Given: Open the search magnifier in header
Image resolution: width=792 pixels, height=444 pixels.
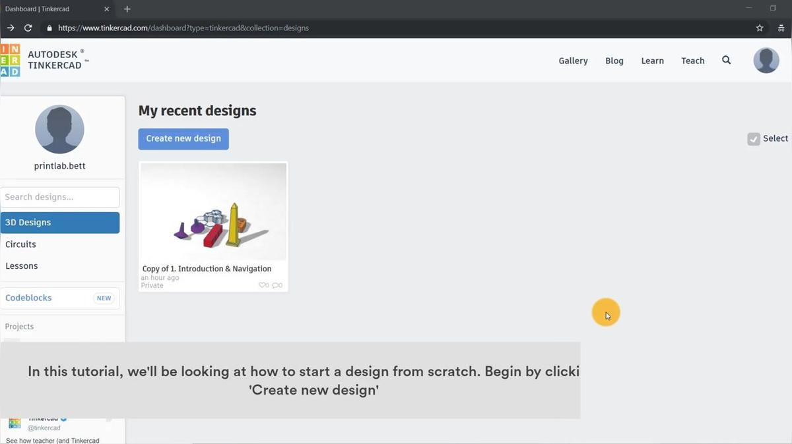Looking at the screenshot, I should (727, 60).
